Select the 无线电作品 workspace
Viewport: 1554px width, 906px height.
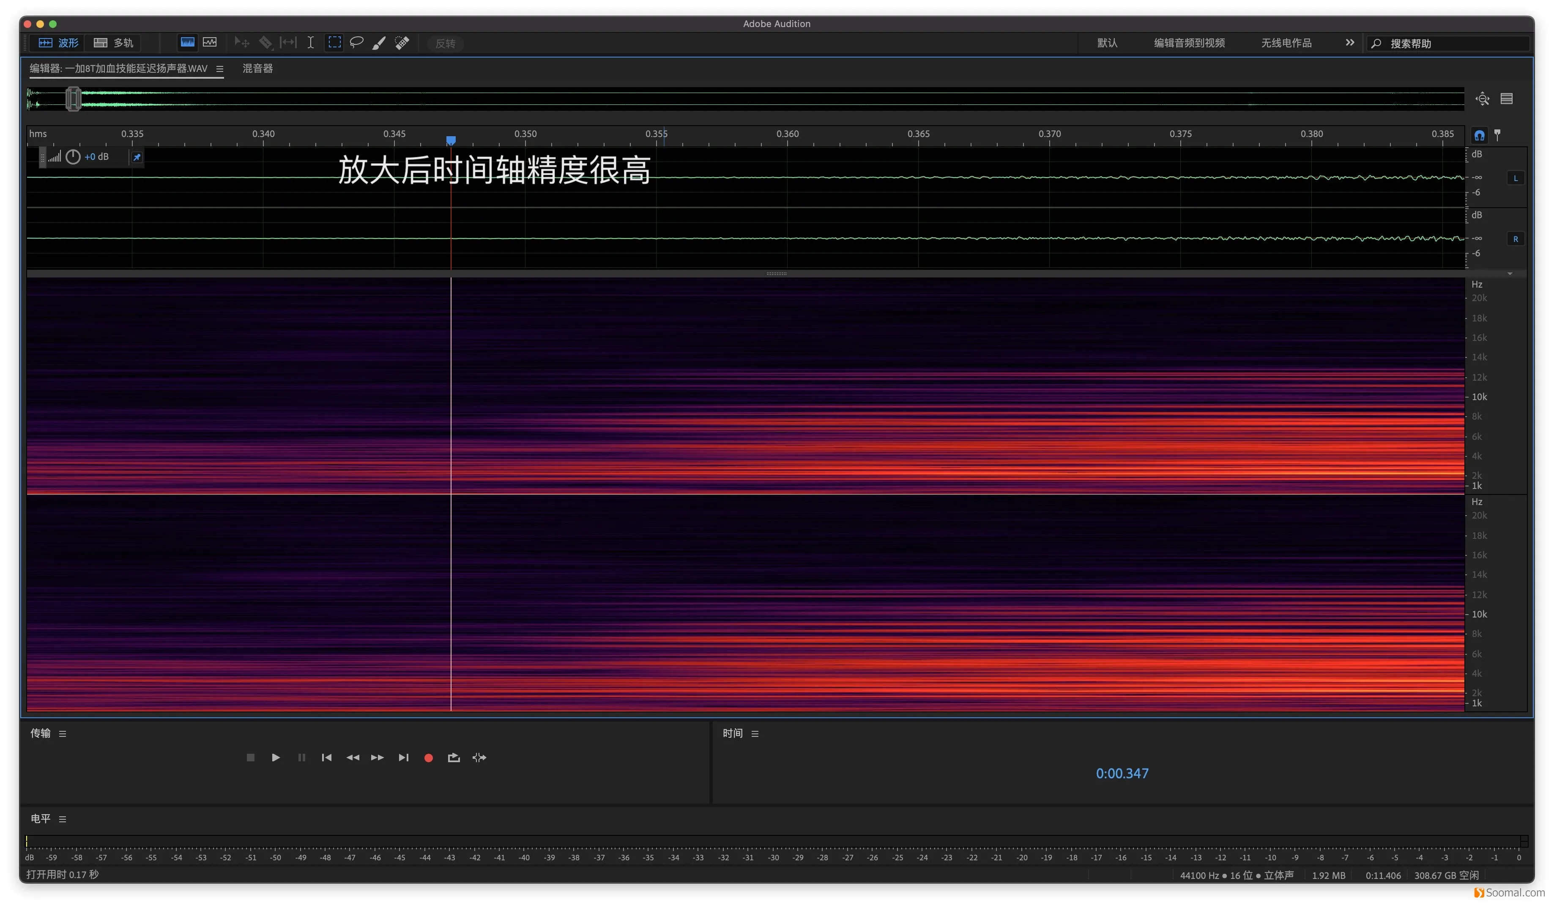[x=1286, y=43]
